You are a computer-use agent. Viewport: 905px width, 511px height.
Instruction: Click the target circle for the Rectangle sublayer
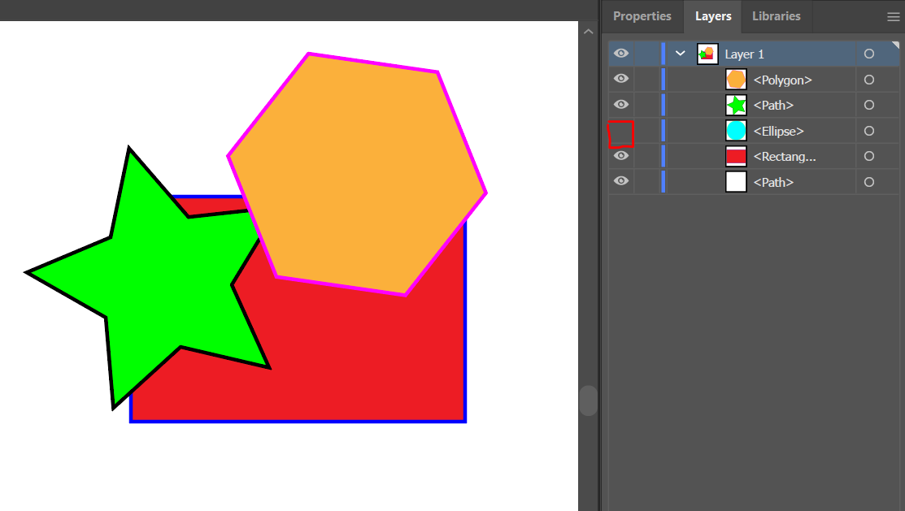869,156
